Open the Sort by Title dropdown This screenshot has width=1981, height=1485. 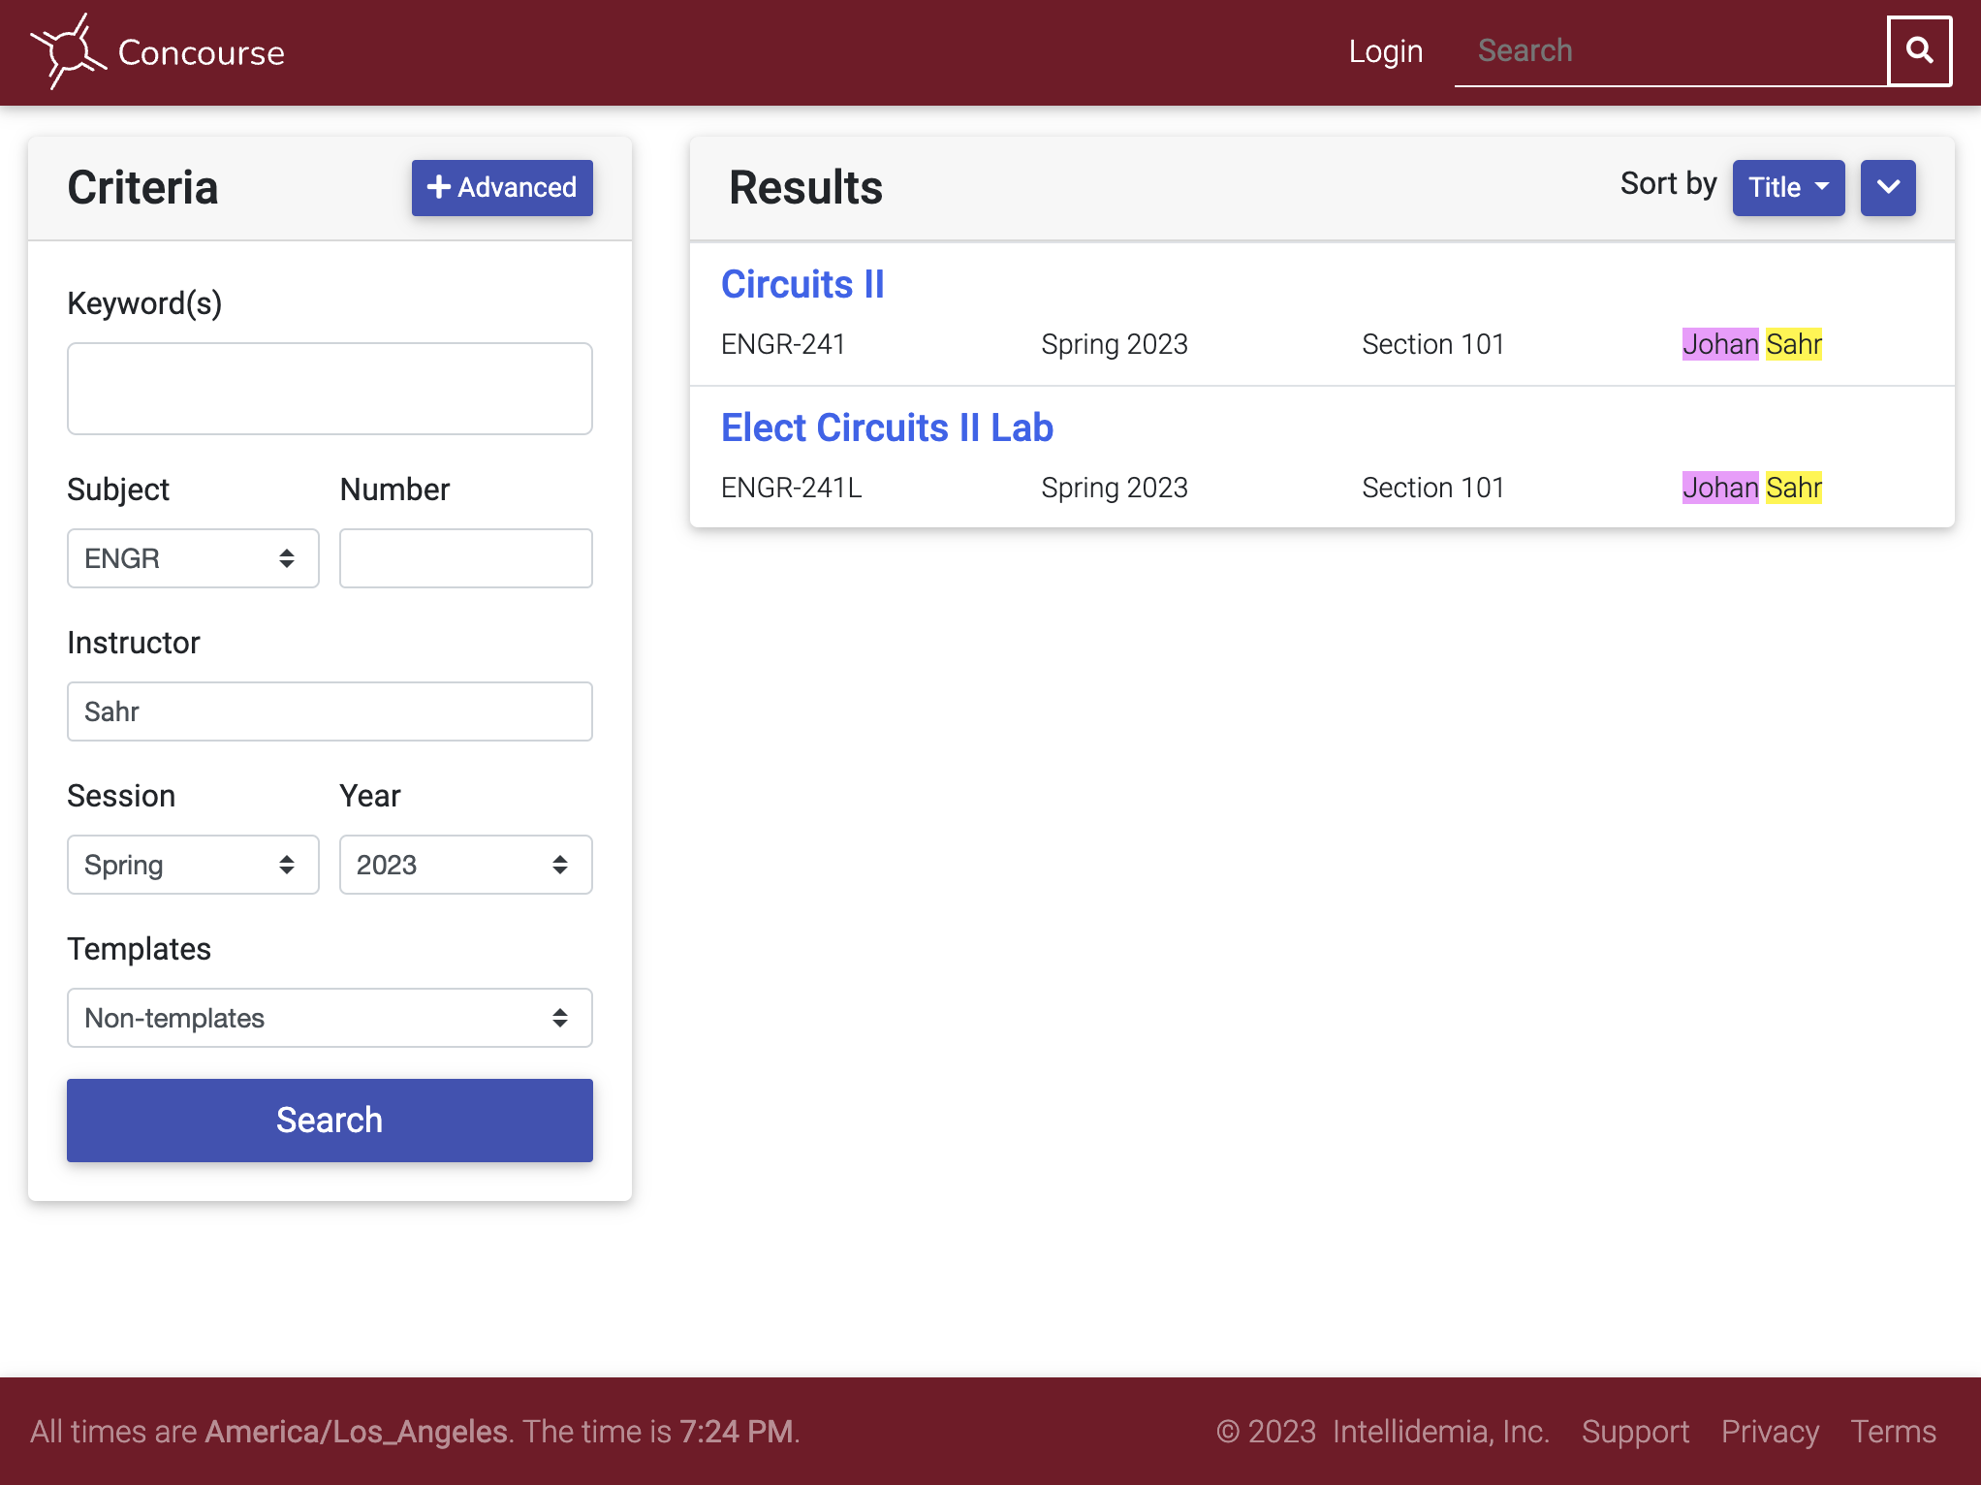point(1788,187)
